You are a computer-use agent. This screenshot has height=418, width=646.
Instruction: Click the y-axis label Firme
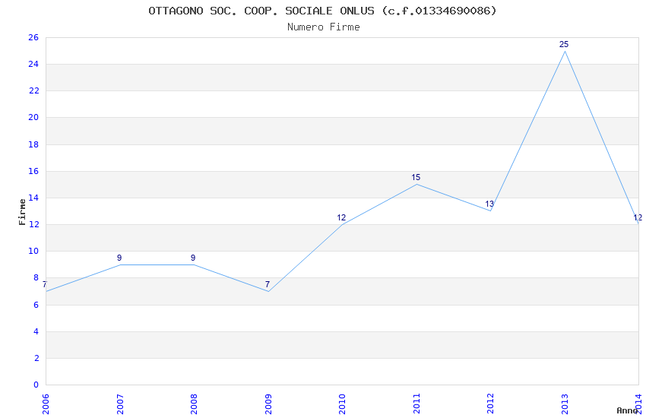pyautogui.click(x=22, y=212)
